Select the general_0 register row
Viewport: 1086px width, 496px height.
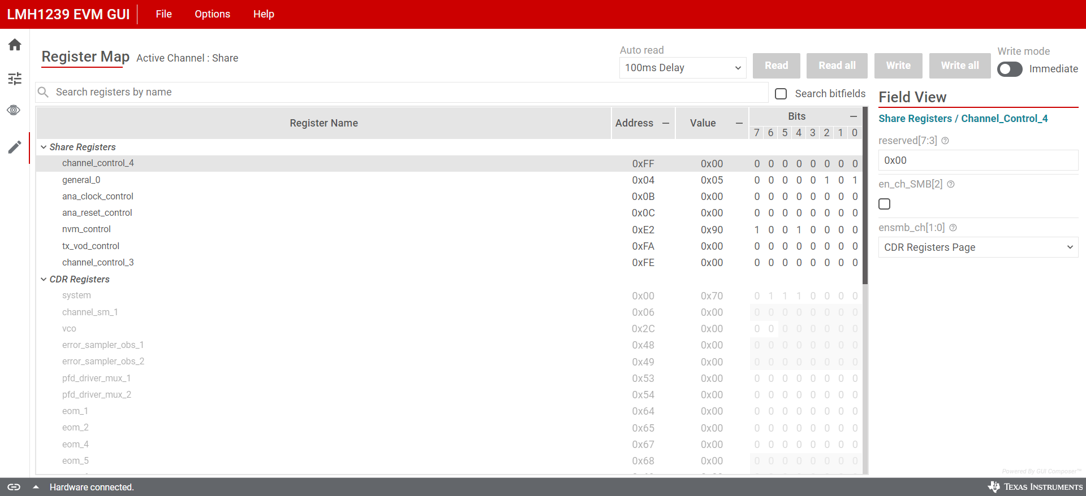(x=449, y=180)
